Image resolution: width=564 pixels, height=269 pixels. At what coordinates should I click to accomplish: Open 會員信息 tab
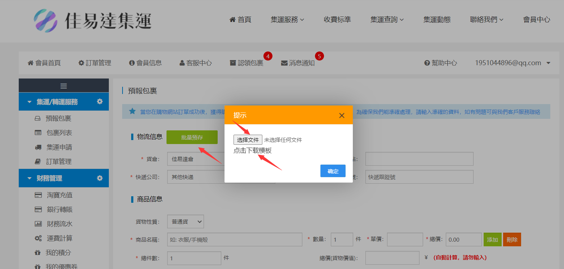(x=146, y=63)
